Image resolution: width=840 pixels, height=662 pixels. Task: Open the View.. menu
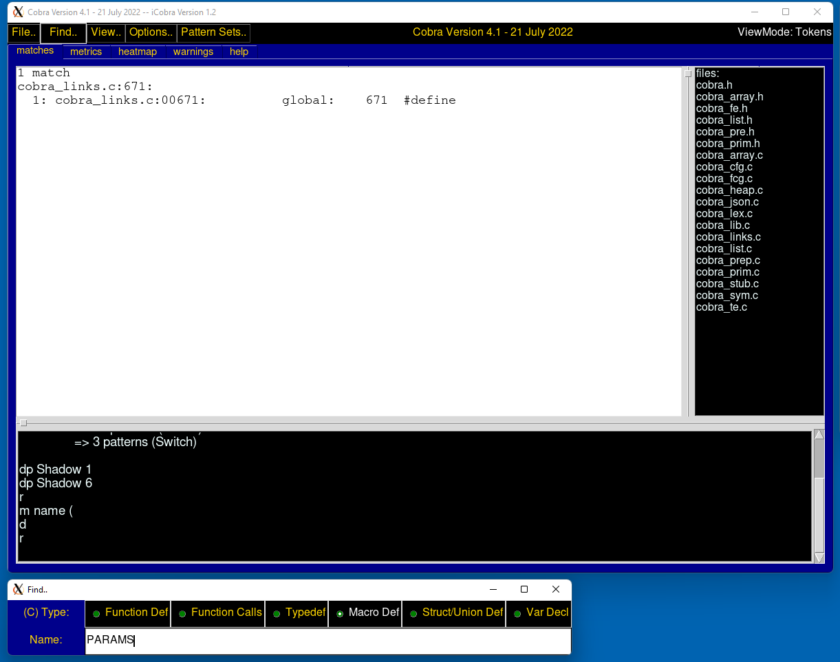[x=106, y=32]
